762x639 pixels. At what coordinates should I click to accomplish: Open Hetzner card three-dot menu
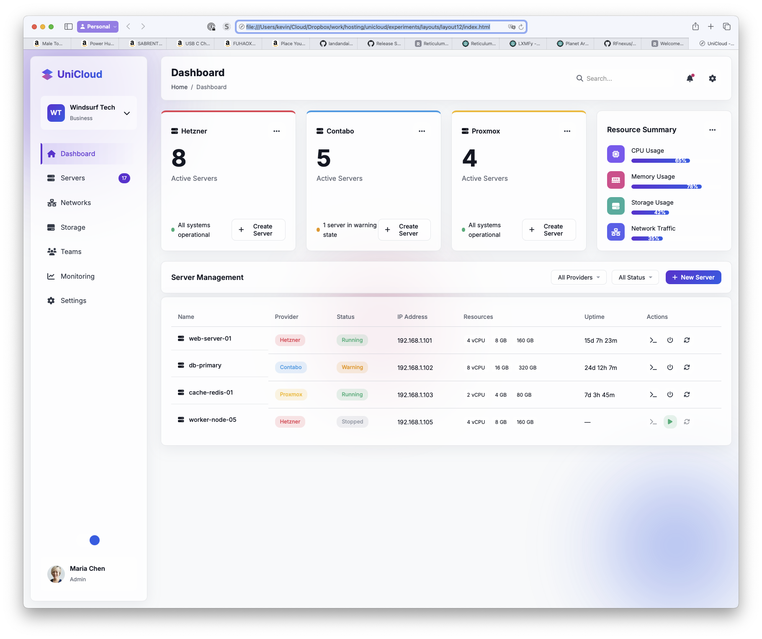click(276, 131)
